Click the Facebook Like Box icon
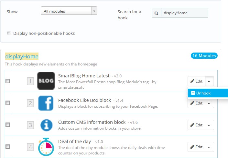Viewport: 228px width, 158px height. pyautogui.click(x=46, y=103)
